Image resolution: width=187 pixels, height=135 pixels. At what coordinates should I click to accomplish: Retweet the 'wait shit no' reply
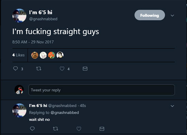point(55,129)
